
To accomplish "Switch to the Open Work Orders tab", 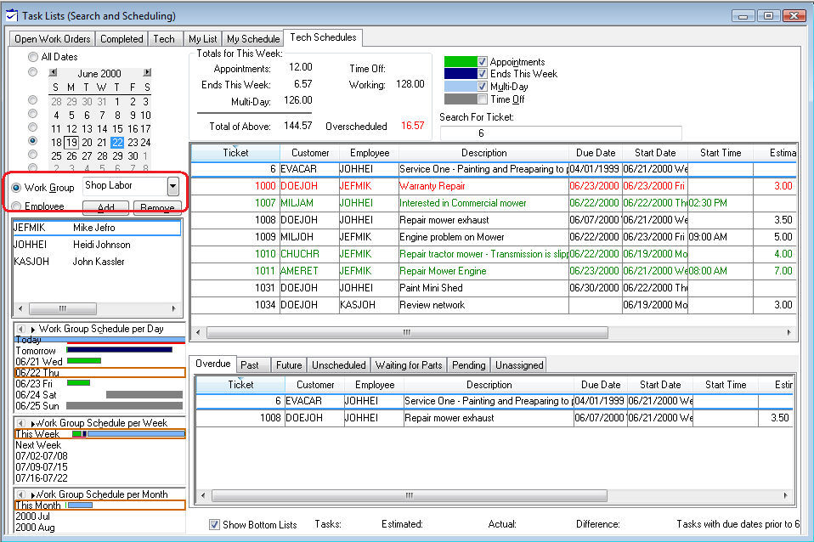I will 53,39.
